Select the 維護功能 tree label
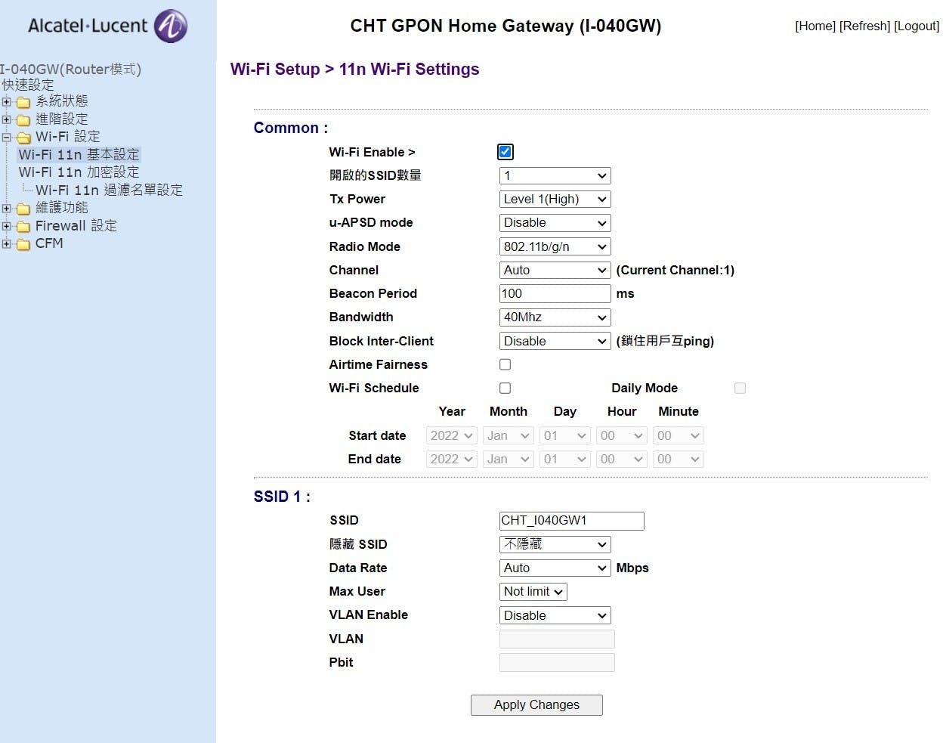Screen dimensions: 946x743 (x=62, y=208)
